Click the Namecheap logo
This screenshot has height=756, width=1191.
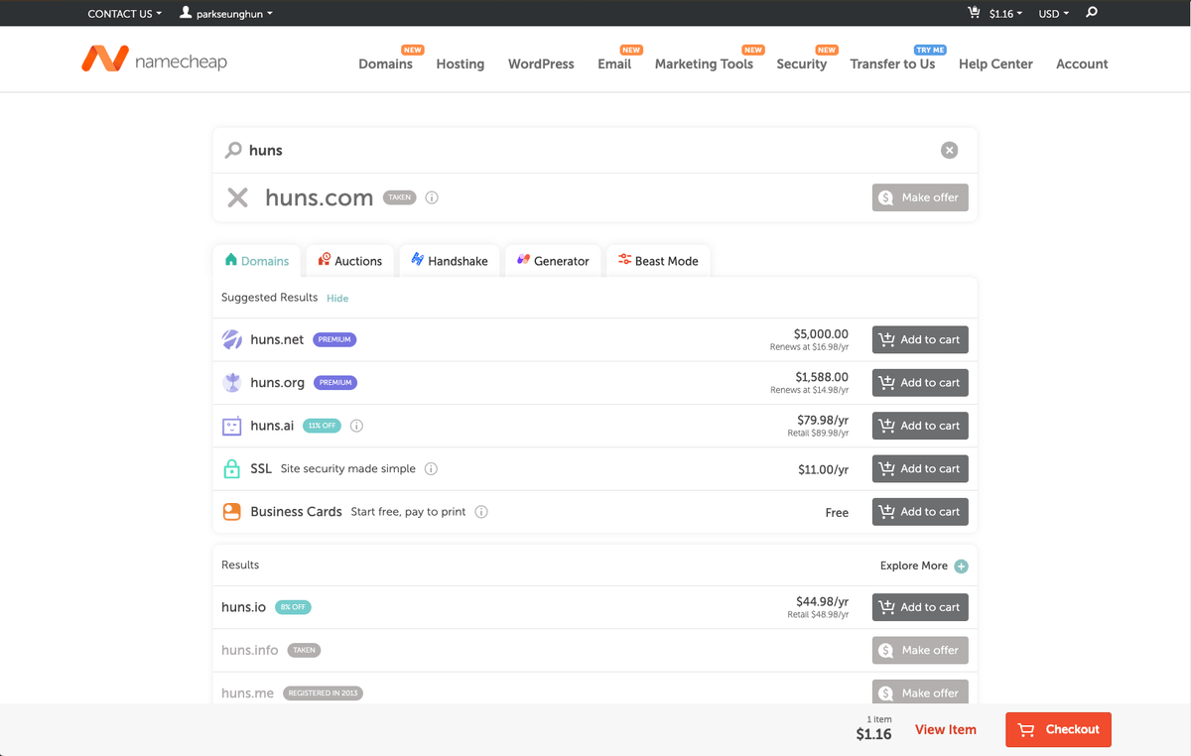click(x=154, y=59)
